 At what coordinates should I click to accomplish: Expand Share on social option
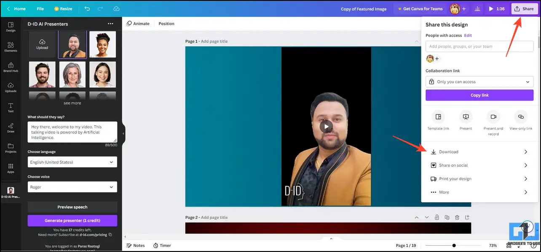pyautogui.click(x=479, y=165)
